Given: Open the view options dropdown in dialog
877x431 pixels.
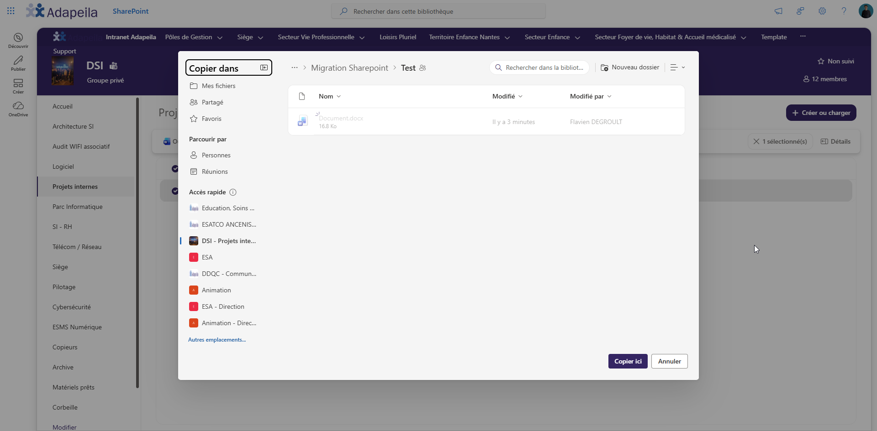Looking at the screenshot, I should tap(677, 68).
